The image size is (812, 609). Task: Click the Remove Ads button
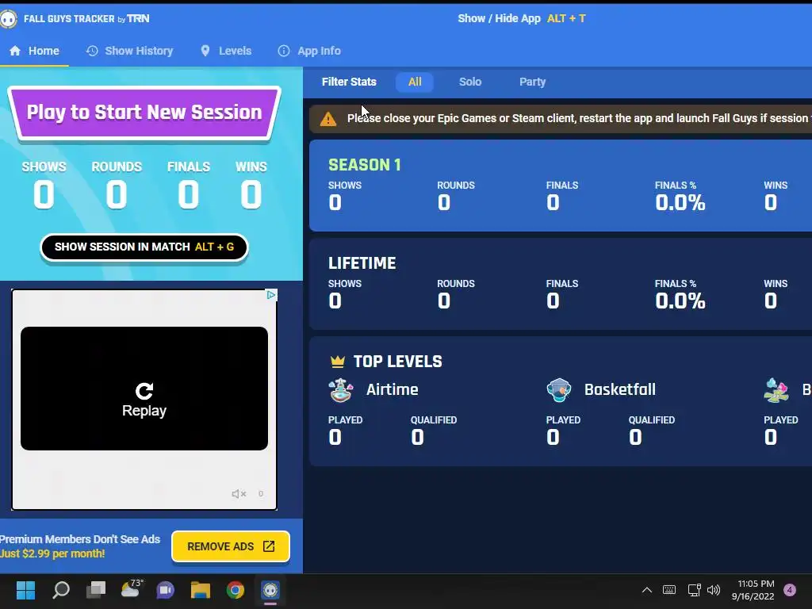point(231,546)
